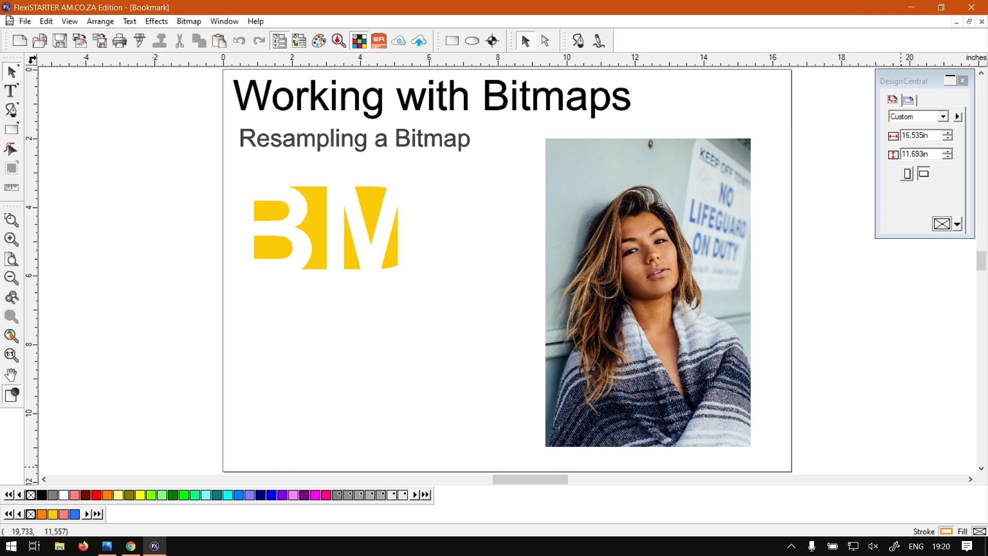Move main color palette one step left

click(x=20, y=495)
